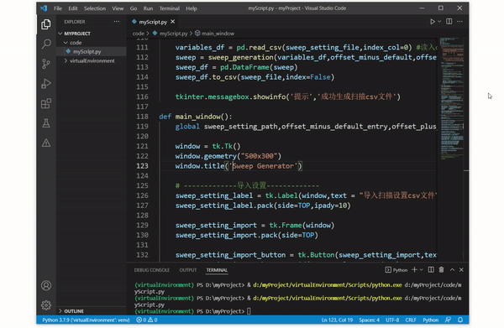
Task: Minimize the Visual Studio Code window
Action: (422, 8)
